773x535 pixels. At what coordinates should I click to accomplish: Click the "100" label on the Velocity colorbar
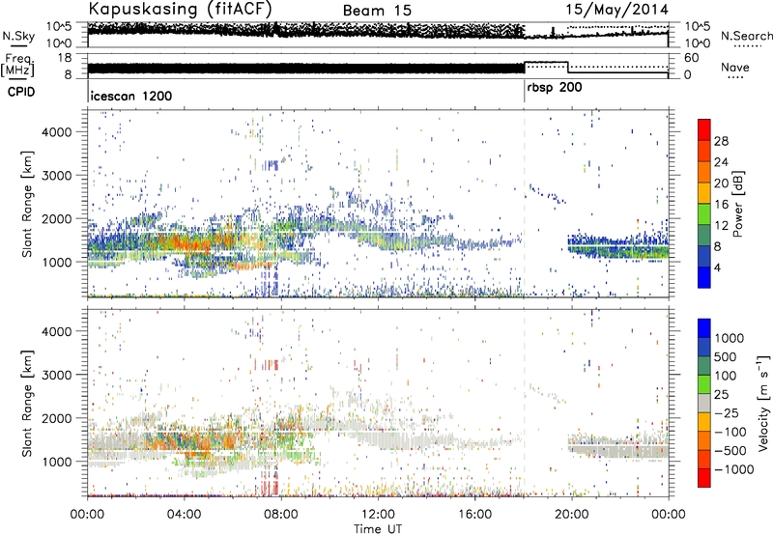point(726,376)
